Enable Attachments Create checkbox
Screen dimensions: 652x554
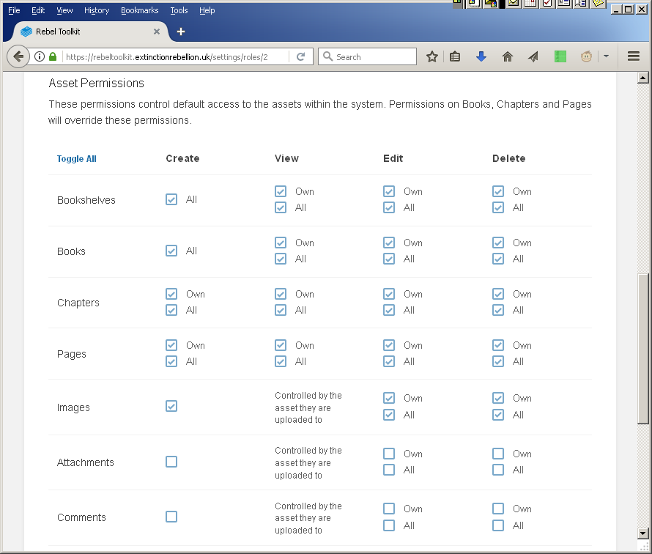[x=171, y=462]
